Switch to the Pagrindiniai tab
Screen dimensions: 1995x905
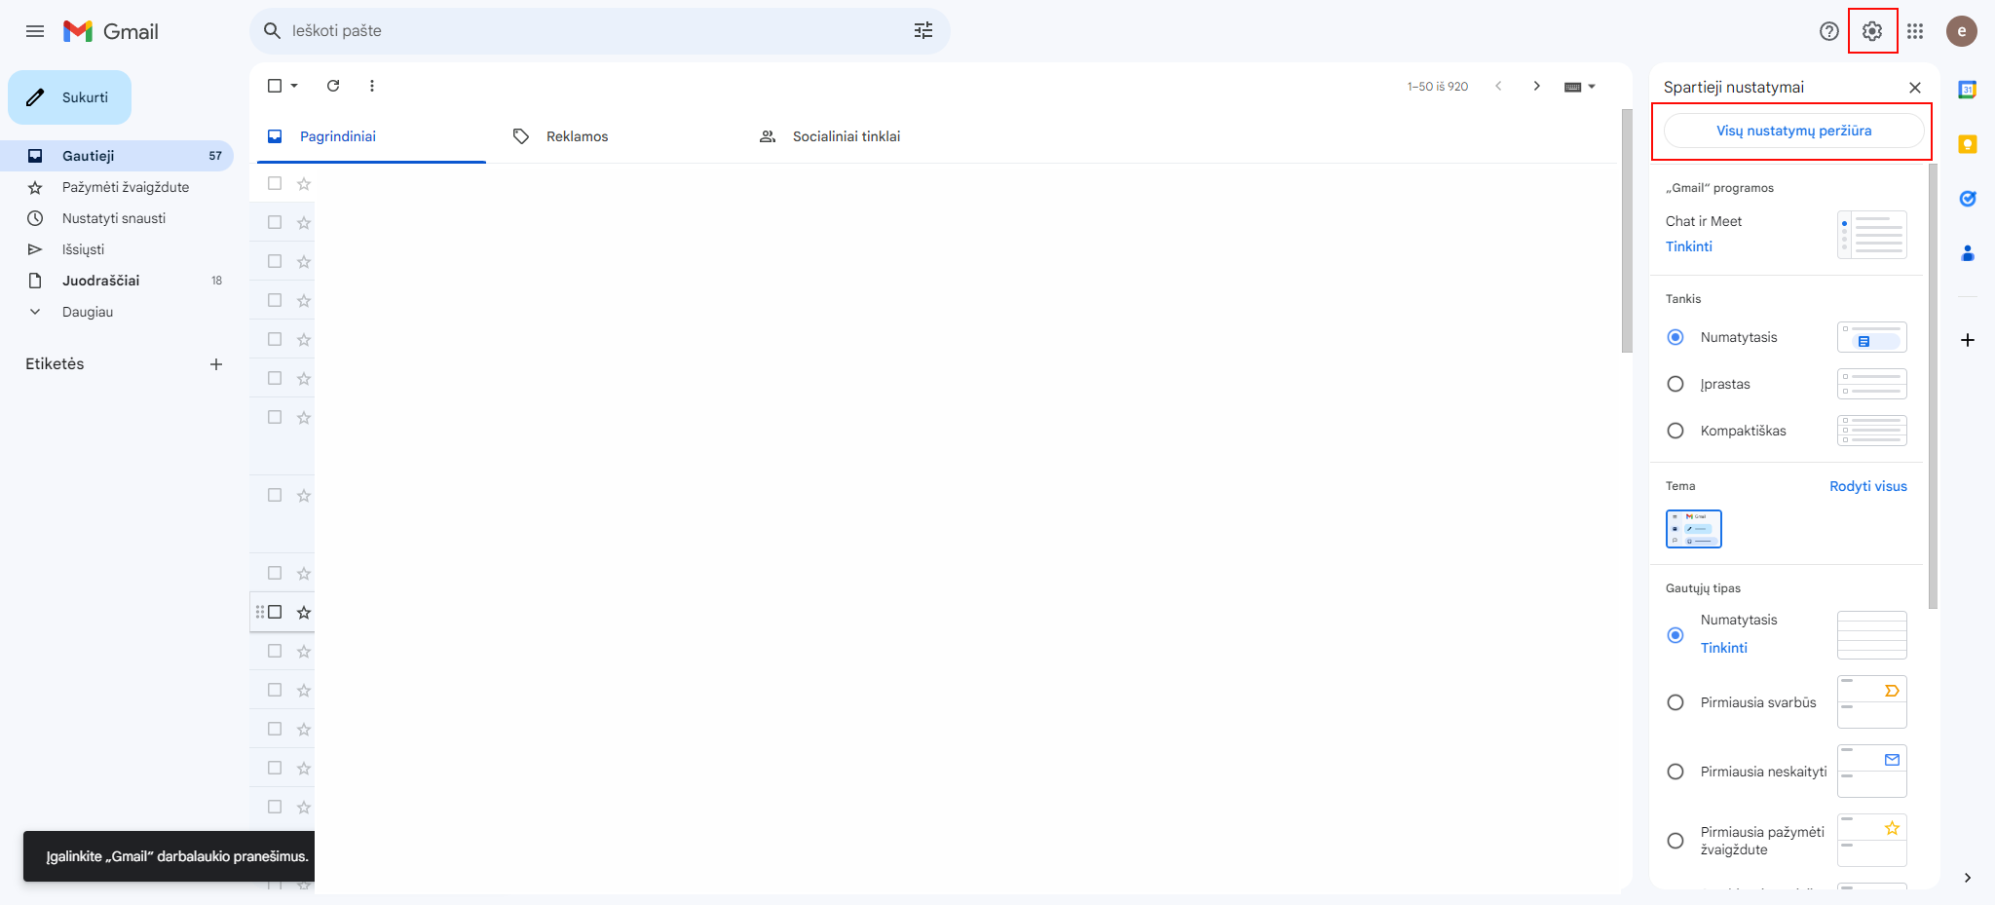(371, 136)
